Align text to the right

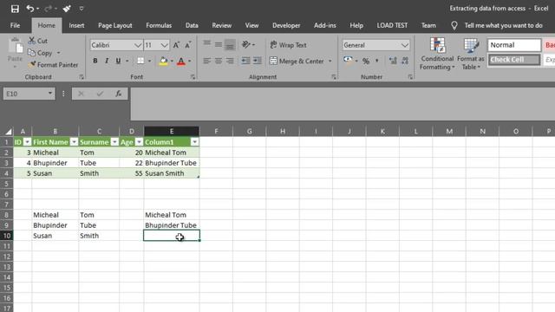click(230, 61)
